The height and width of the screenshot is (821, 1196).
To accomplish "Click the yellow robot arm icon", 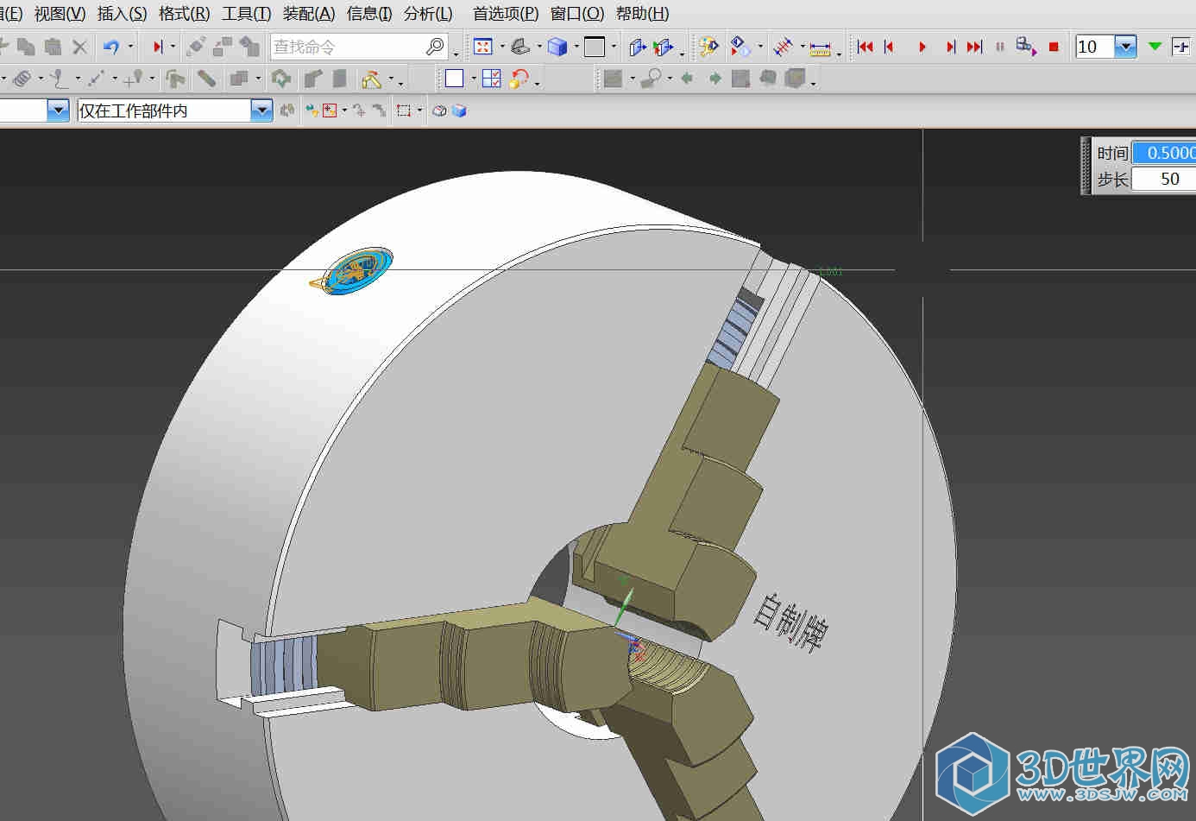I will 372,79.
